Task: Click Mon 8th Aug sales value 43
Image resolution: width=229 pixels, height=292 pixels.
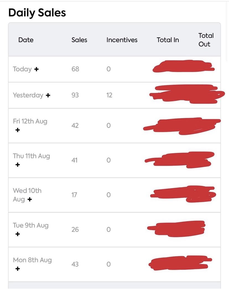Action: click(x=75, y=264)
